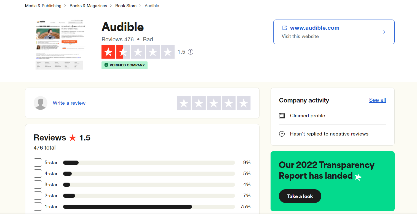The height and width of the screenshot is (214, 417).
Task: Click the 1-star percentage bar
Action: coord(149,207)
